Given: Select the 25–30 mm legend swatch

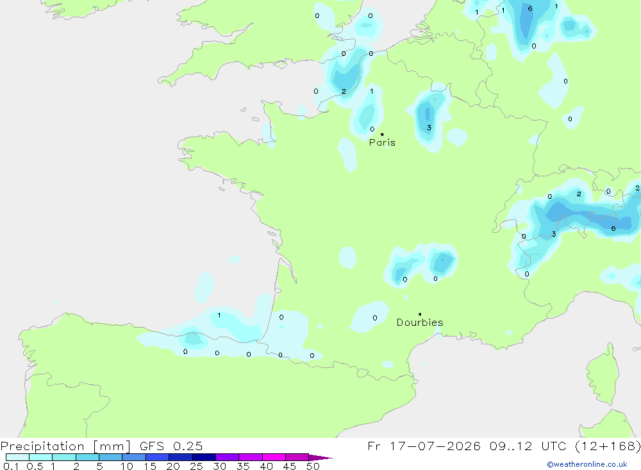Looking at the screenshot, I should tap(204, 457).
